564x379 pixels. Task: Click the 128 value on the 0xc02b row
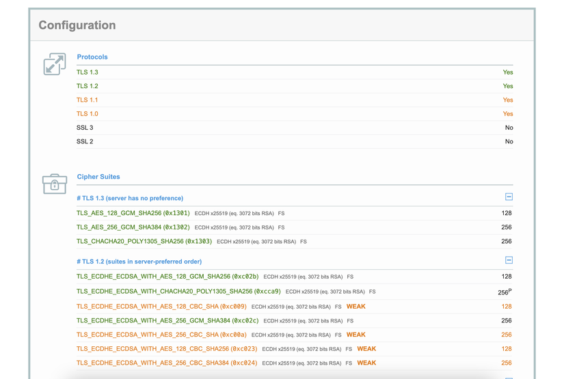[507, 277]
